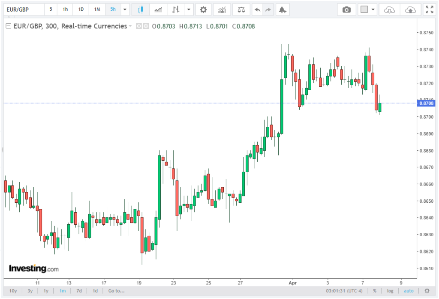The height and width of the screenshot is (299, 439).
Task: Choose the 1y range at the bottom
Action: [x=46, y=291]
